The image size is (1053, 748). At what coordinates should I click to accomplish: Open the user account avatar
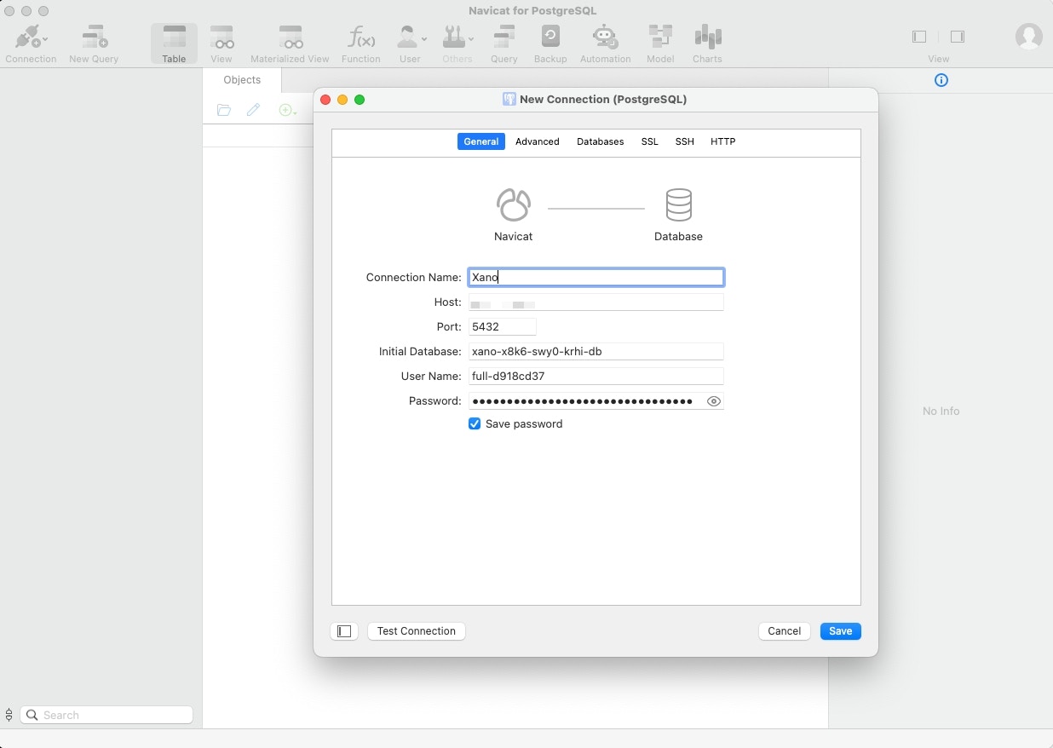pos(1029,37)
